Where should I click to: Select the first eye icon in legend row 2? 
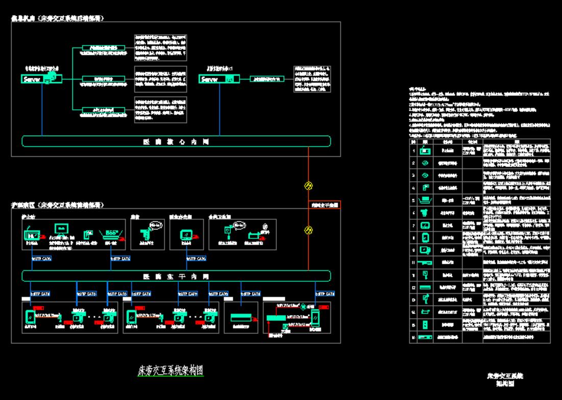(x=425, y=163)
